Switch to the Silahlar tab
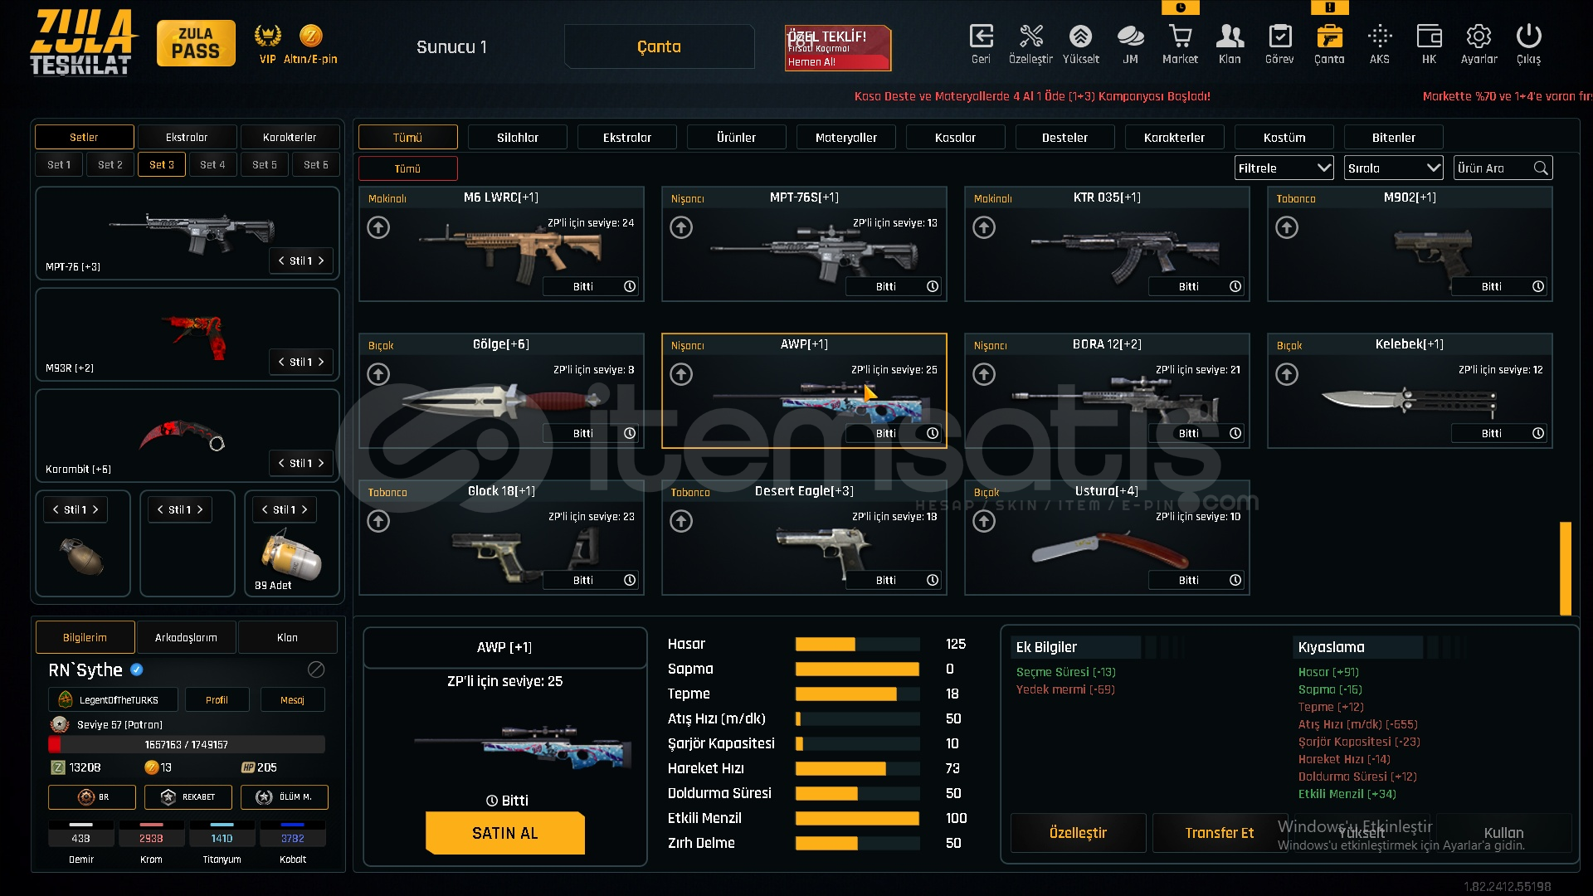This screenshot has height=896, width=1593. 517,138
